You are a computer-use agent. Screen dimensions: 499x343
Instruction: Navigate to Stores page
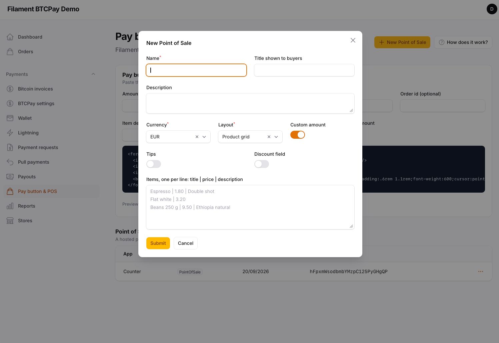click(x=51, y=221)
